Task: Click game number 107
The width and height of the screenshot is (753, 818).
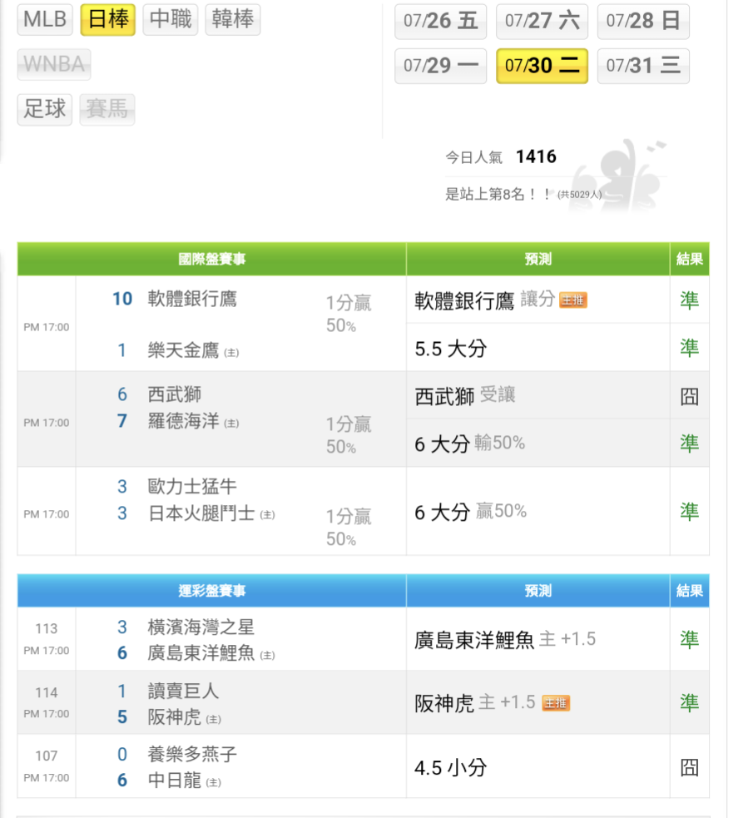Action: click(x=47, y=756)
